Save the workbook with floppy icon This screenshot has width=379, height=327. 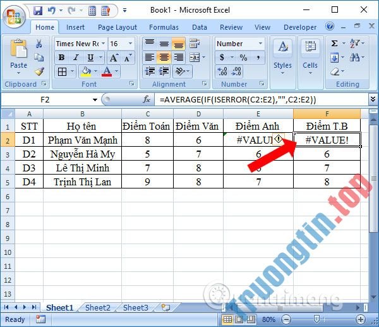[38, 10]
